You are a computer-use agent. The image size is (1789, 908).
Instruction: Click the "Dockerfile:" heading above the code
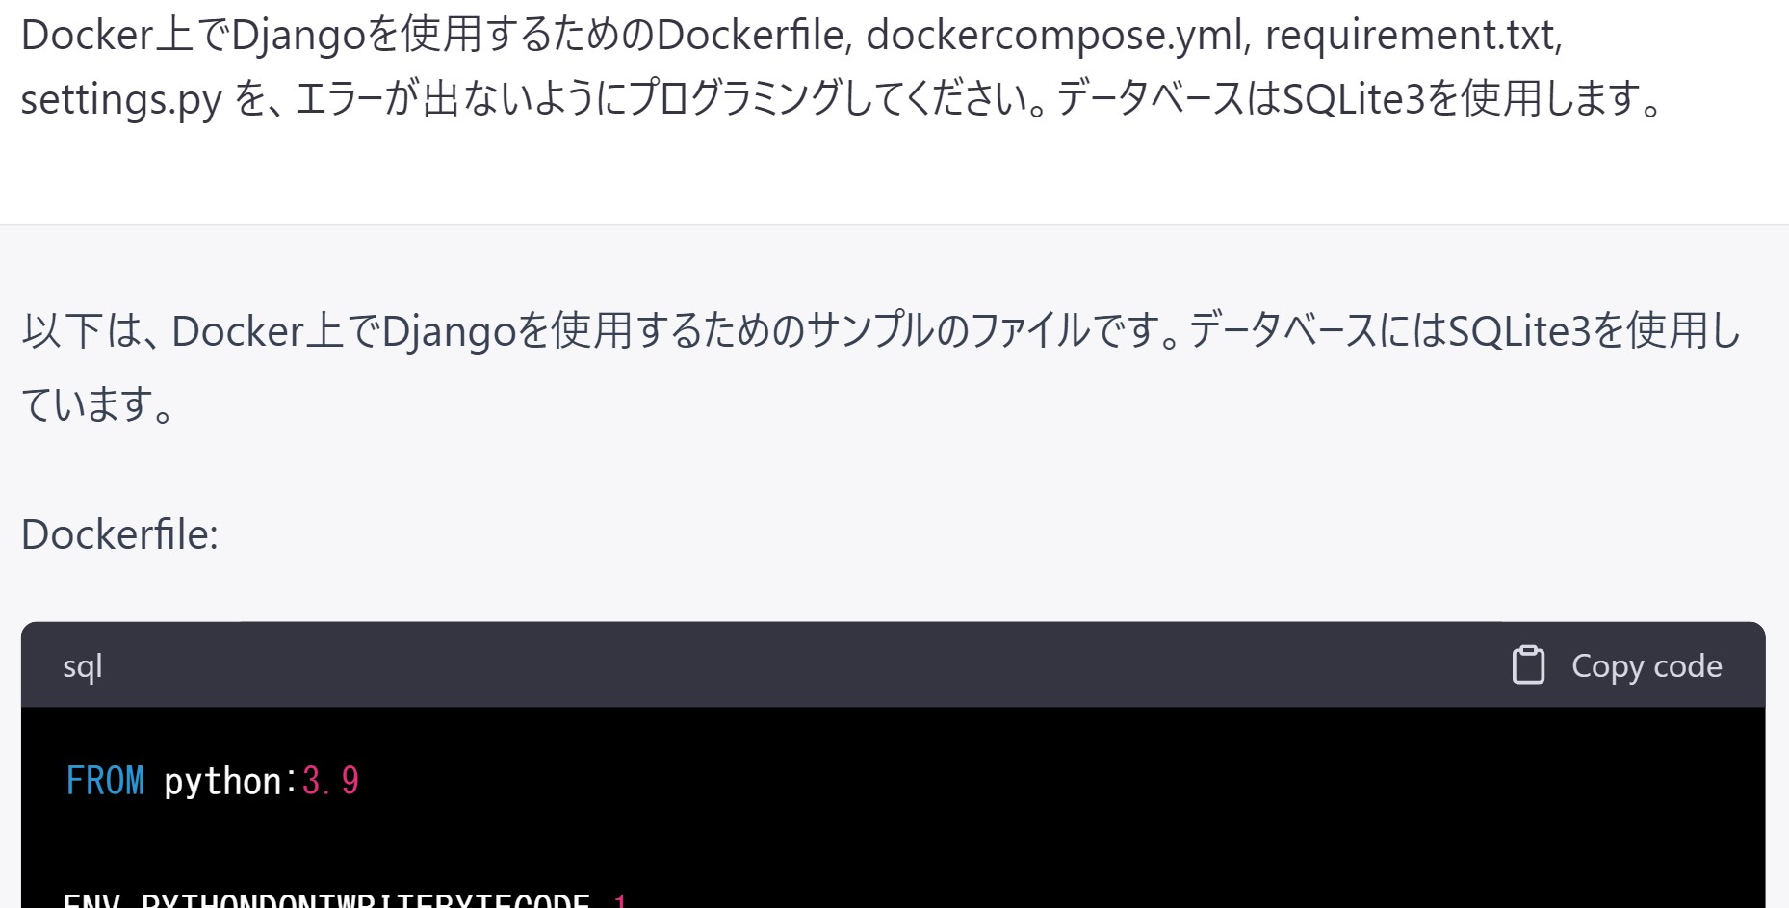tap(120, 534)
